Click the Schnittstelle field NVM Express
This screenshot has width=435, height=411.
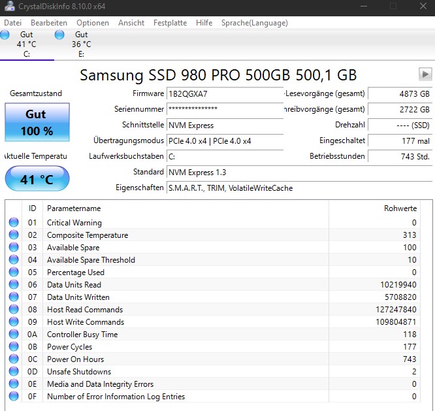225,125
